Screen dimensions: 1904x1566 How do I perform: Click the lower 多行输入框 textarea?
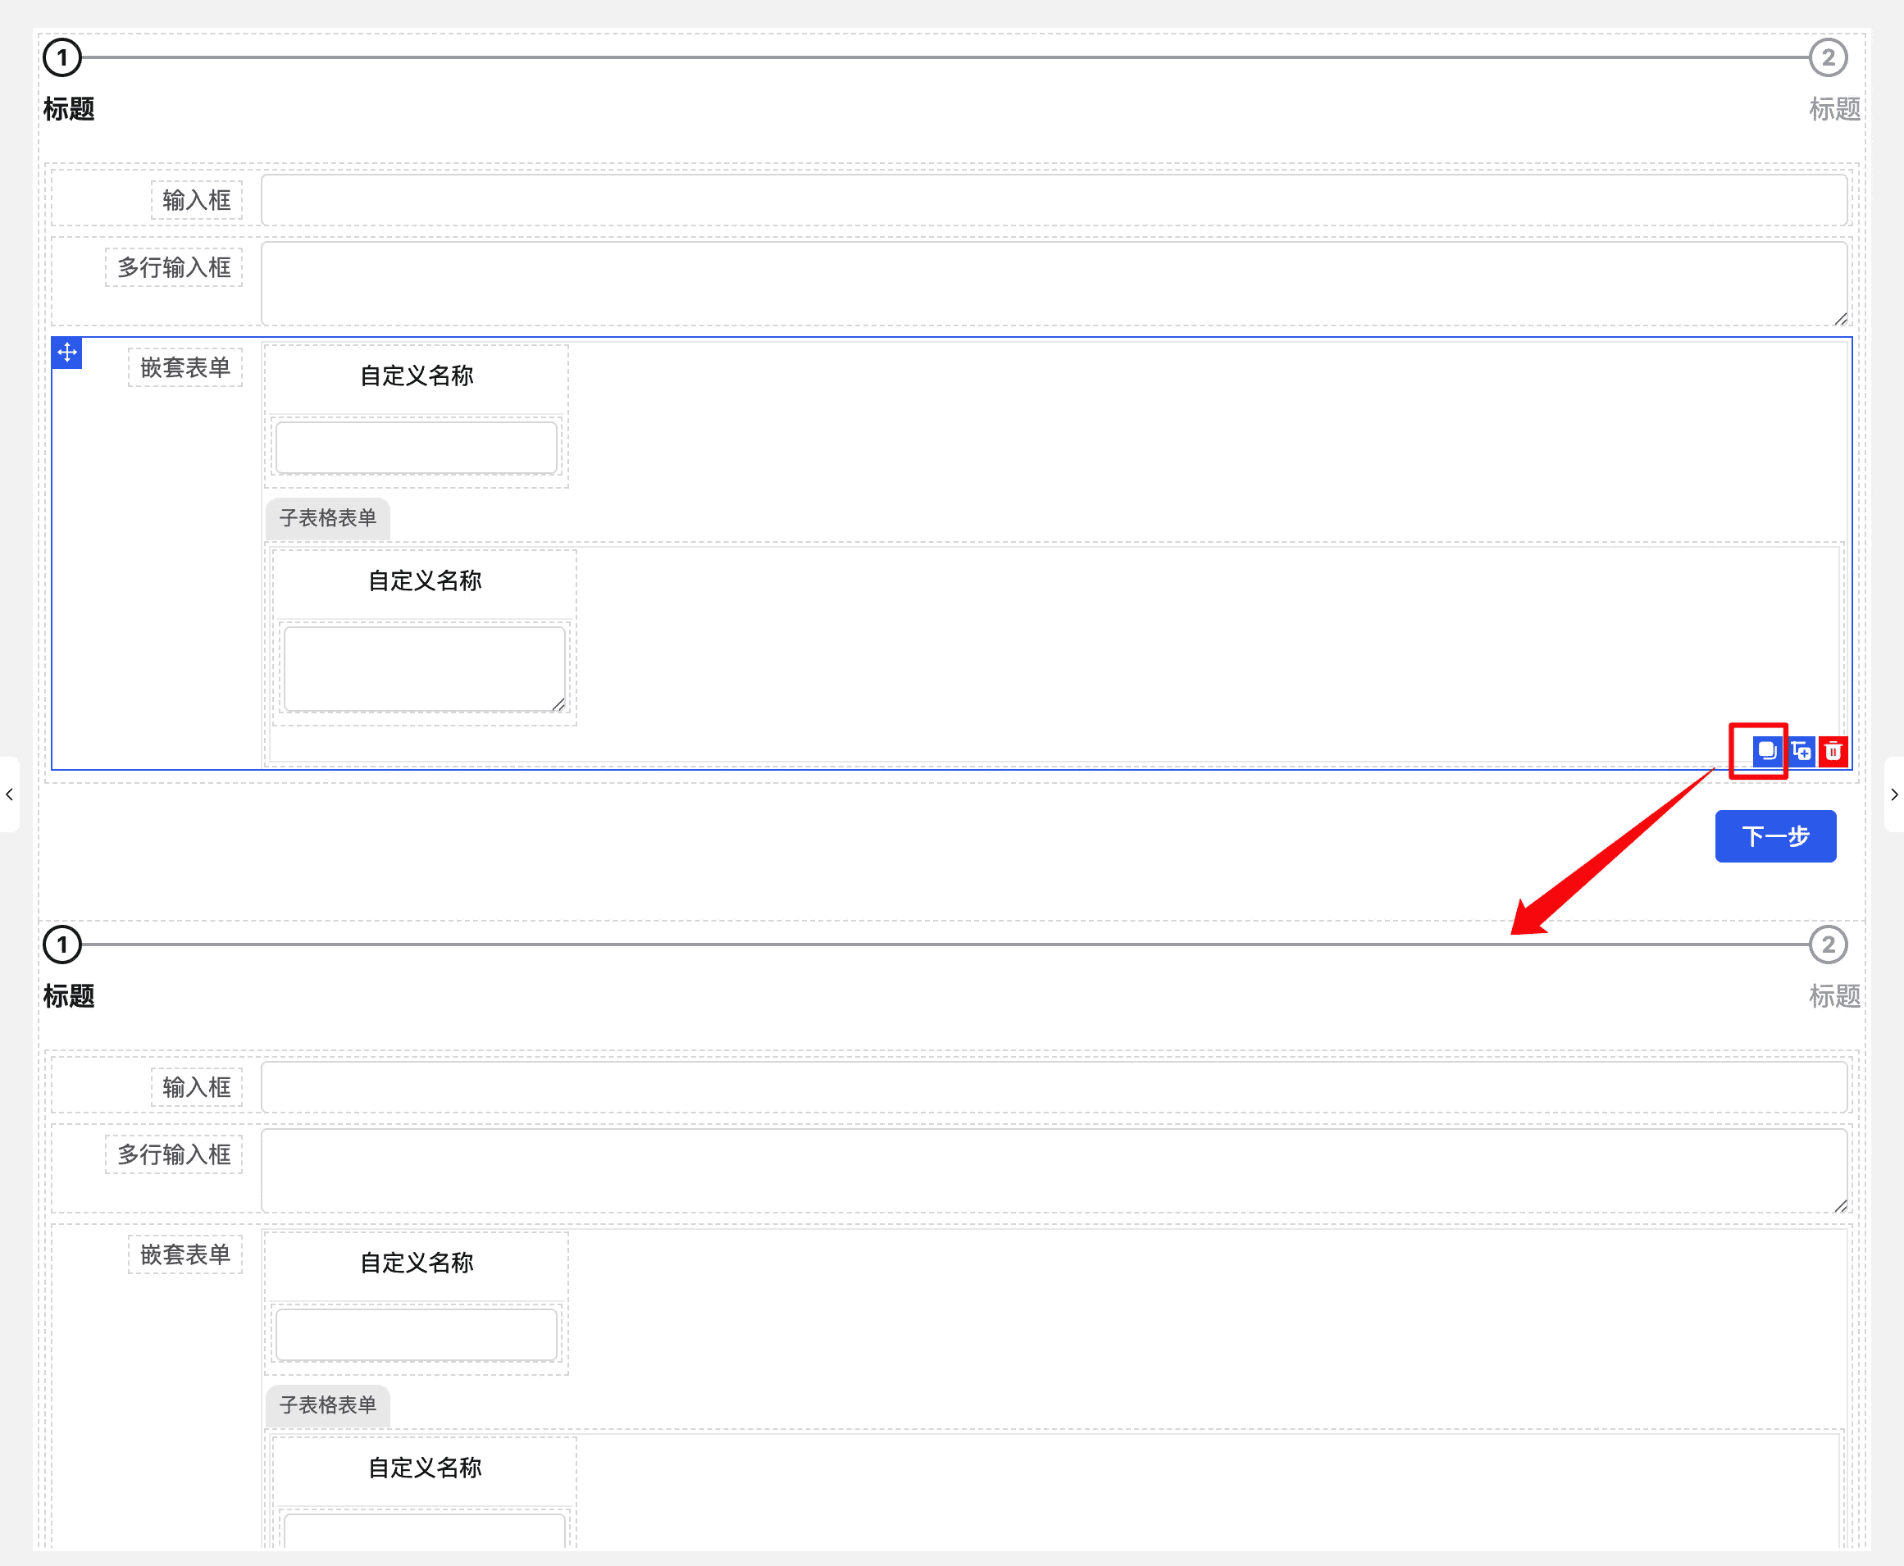point(1054,1169)
